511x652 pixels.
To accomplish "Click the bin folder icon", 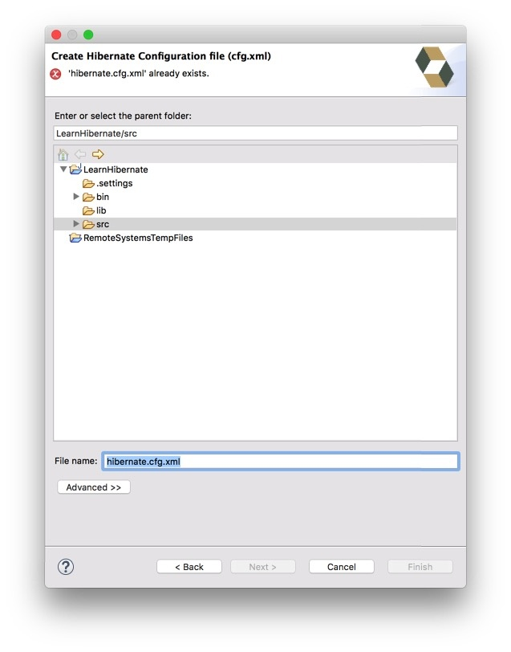I will click(88, 197).
